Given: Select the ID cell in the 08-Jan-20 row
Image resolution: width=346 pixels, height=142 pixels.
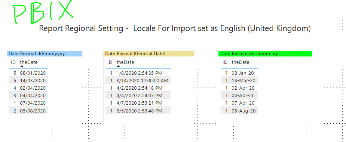Looking at the screenshot, I should tap(225, 73).
